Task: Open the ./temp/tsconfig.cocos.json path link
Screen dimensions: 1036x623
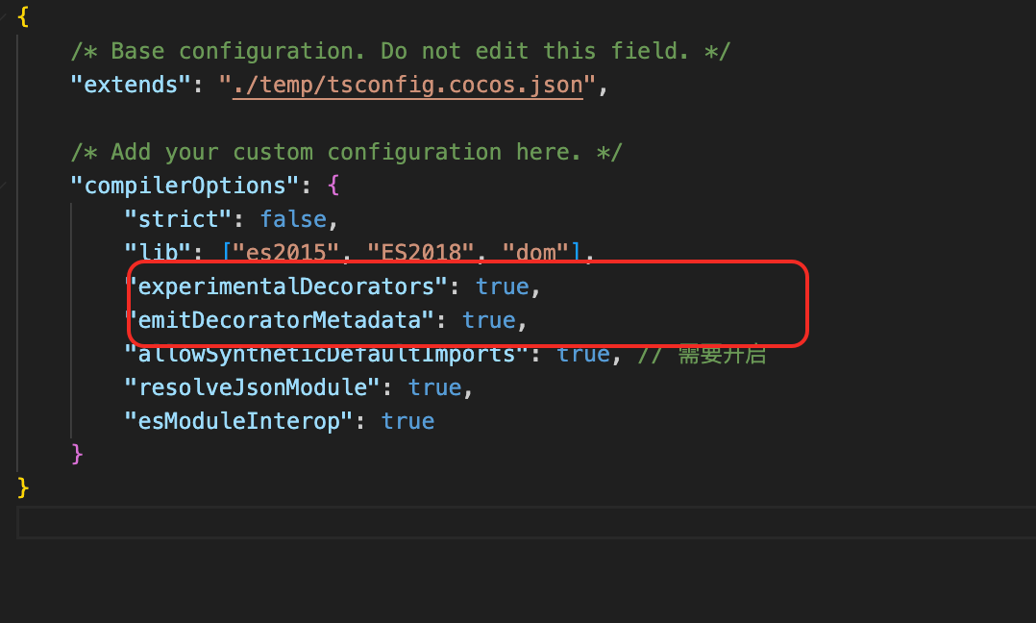Action: point(407,85)
